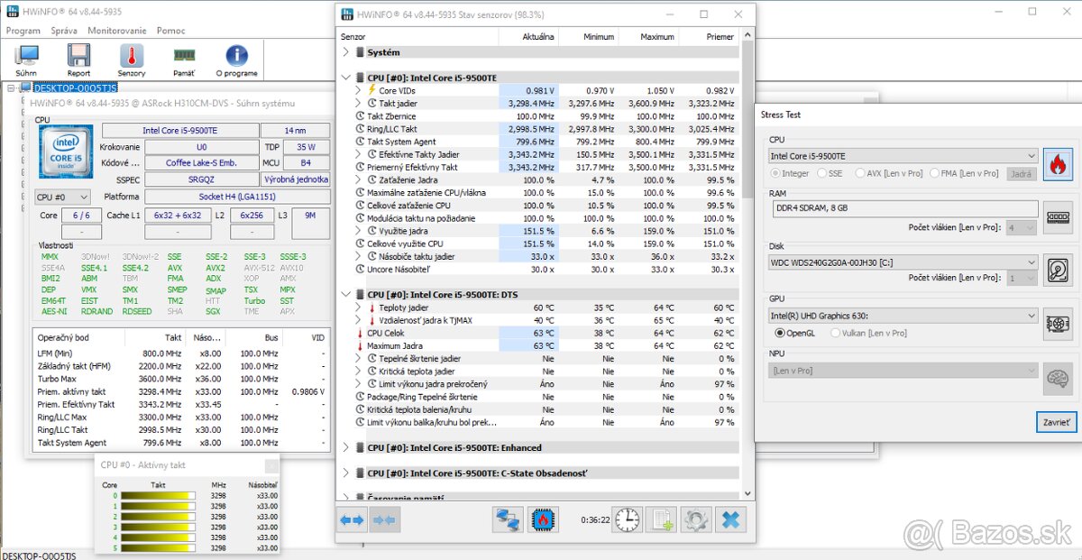This screenshot has width=1082, height=560.
Task: Click the Ring/LLC Takt sensor row
Action: click(x=538, y=129)
